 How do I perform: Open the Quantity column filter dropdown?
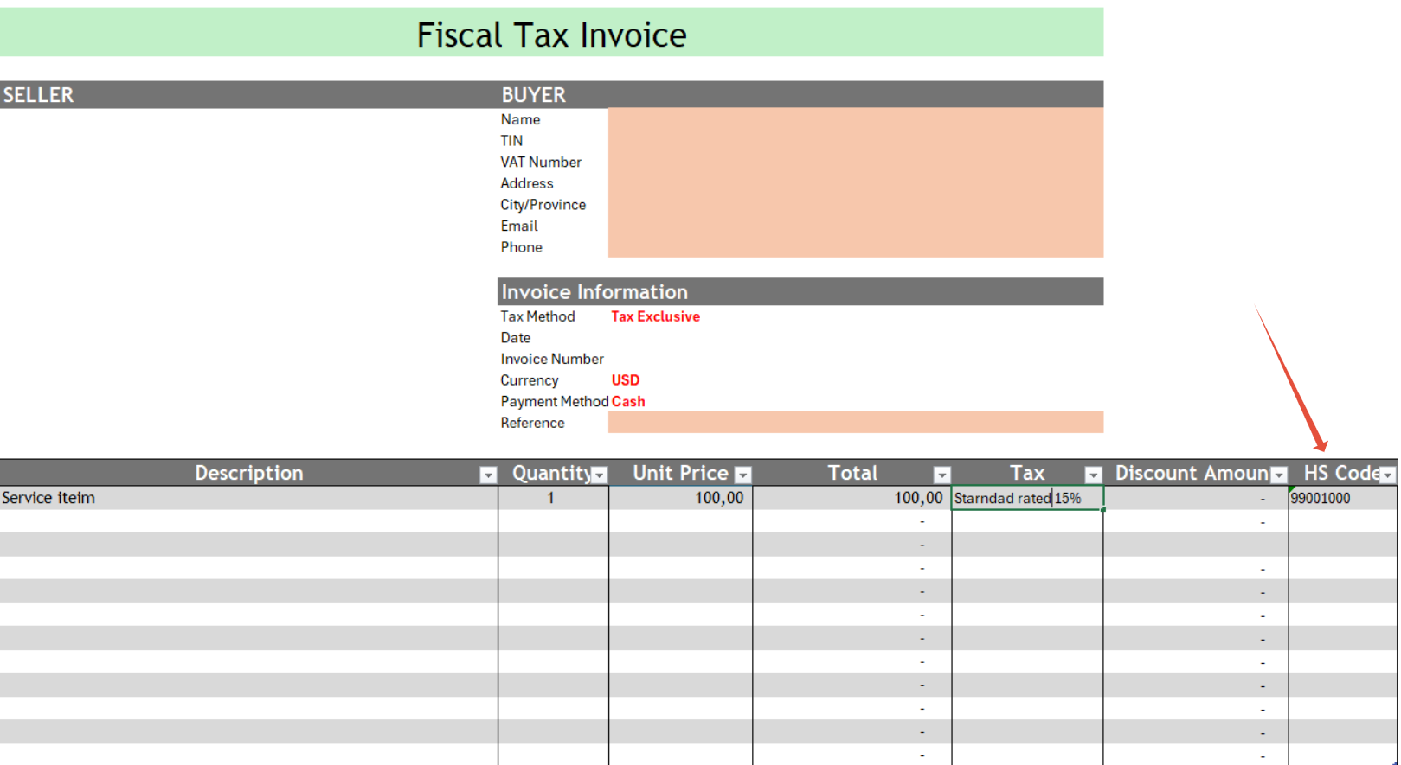(x=600, y=475)
